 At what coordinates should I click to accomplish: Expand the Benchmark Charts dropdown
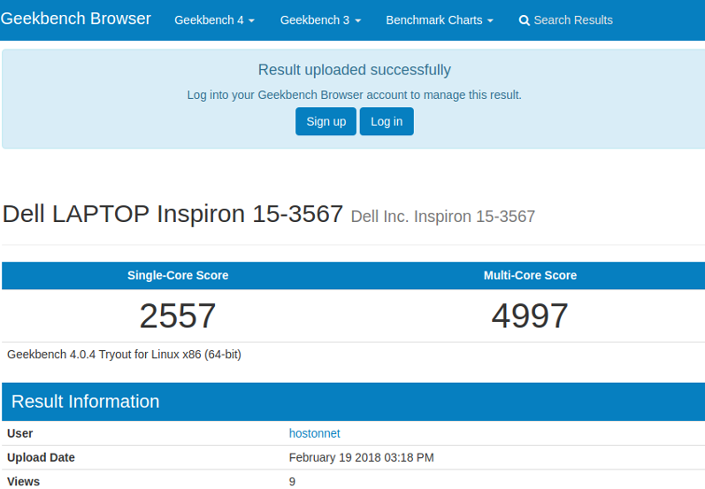coord(440,20)
